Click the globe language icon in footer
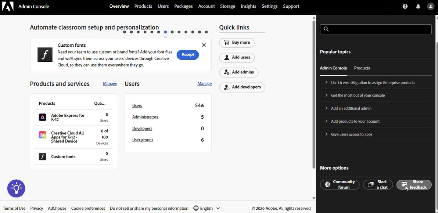Image resolution: width=438 pixels, height=213 pixels. pos(196,208)
